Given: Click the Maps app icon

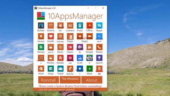Looking at the screenshot, I should [70, 36].
